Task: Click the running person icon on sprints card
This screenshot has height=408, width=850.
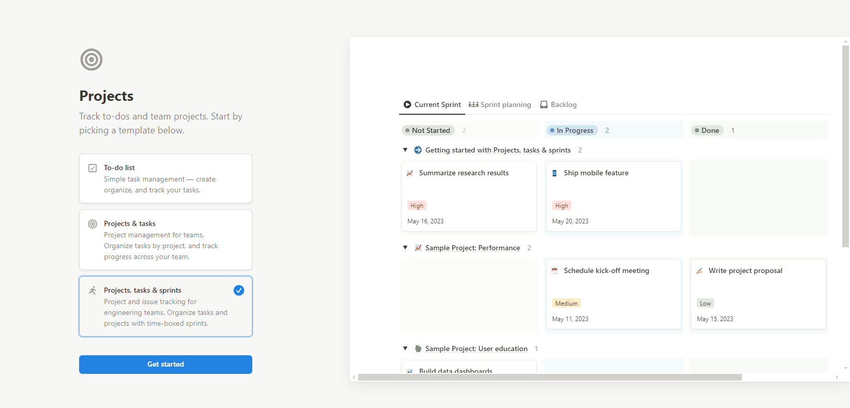Action: pyautogui.click(x=93, y=291)
